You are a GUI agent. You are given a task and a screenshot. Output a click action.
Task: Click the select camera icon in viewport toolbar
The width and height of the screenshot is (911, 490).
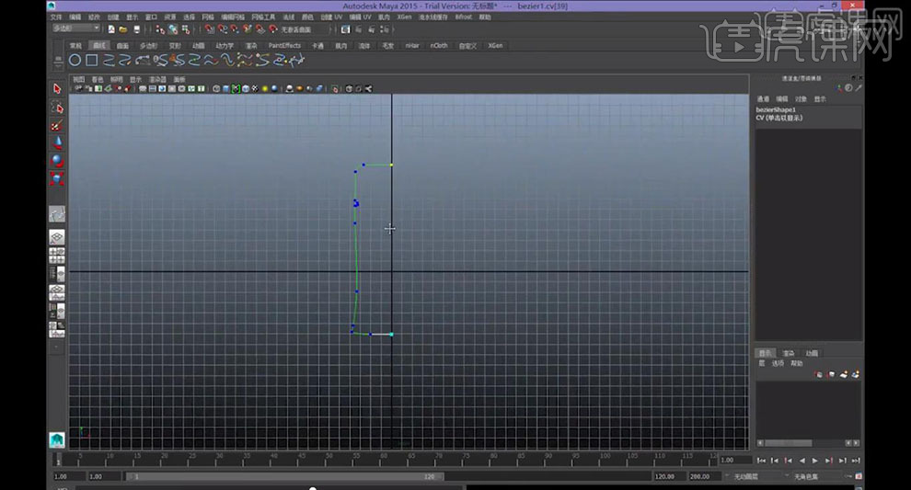[79, 89]
